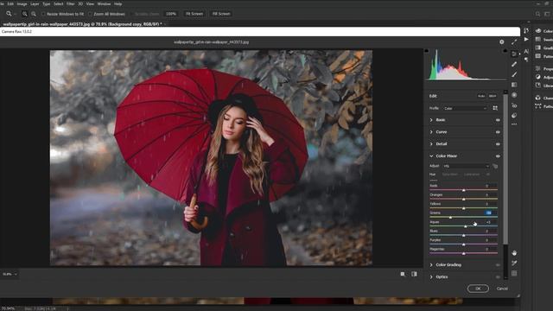The width and height of the screenshot is (553, 311).
Task: Toggle Color Grading panel visibility eye
Action: pyautogui.click(x=498, y=265)
